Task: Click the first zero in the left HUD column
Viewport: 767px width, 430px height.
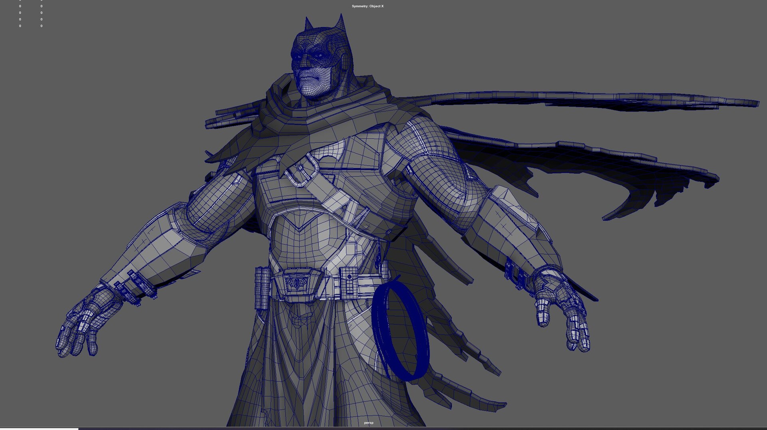Action: [19, 1]
